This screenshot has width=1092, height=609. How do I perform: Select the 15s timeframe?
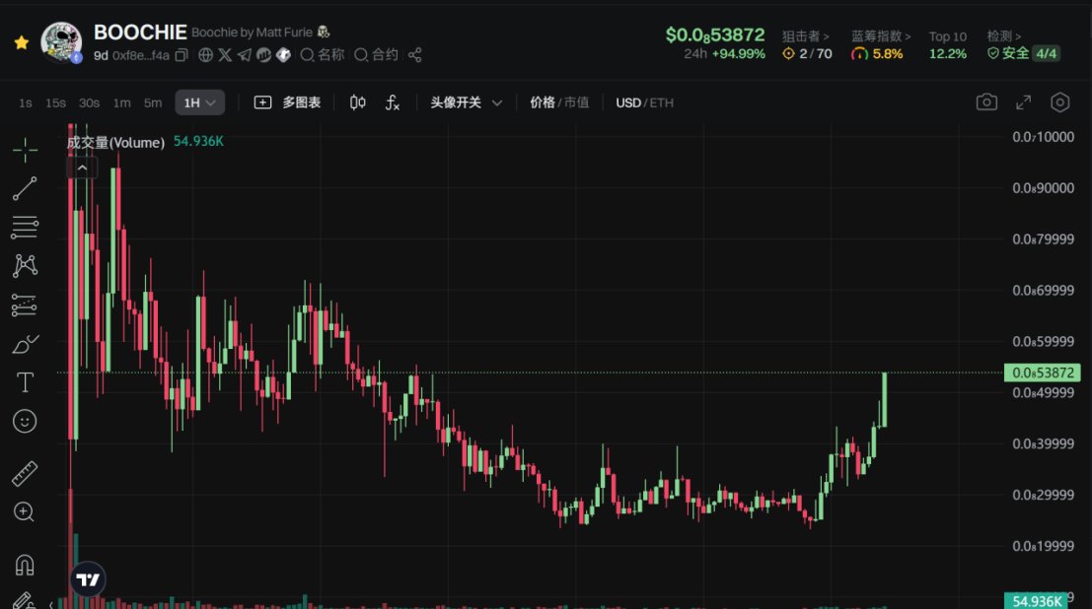click(x=55, y=103)
